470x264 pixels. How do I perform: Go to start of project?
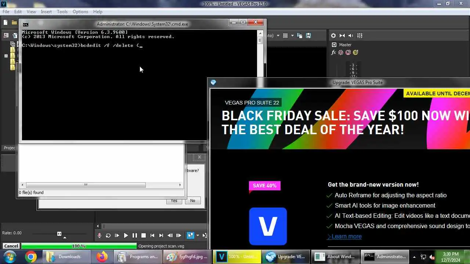point(152,235)
